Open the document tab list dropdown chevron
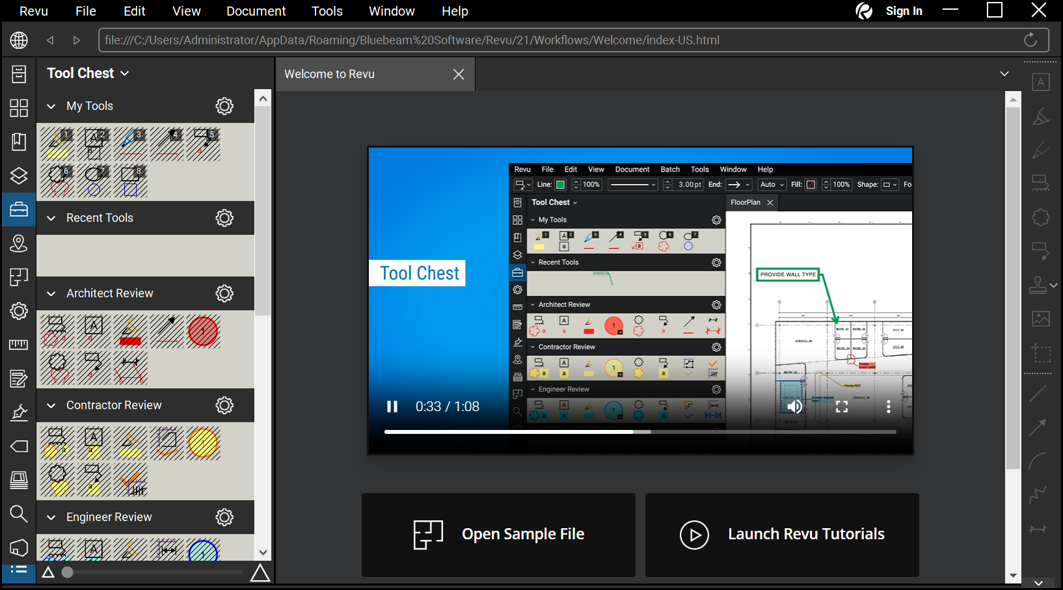Viewport: 1063px width, 590px height. (x=1004, y=74)
